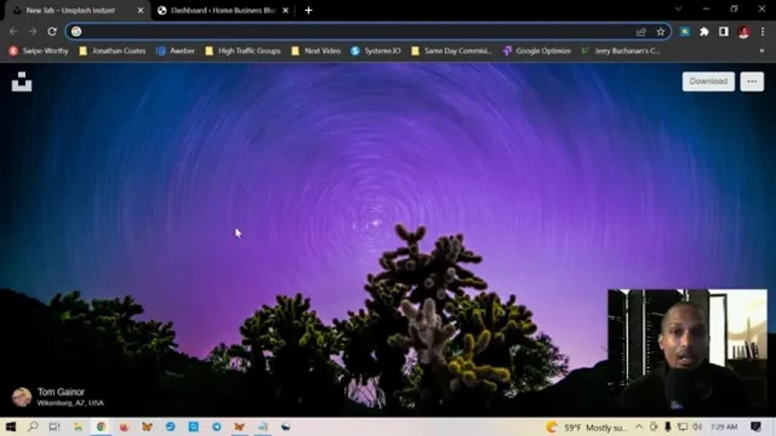
Task: Open the 59°F weather widget
Action: pos(586,428)
